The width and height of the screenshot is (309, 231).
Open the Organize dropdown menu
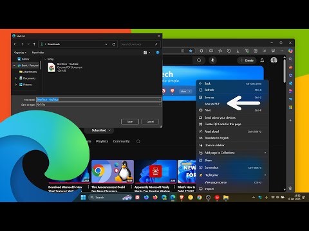coord(20,53)
